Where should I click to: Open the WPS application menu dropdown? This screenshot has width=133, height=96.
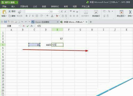coord(17,2)
